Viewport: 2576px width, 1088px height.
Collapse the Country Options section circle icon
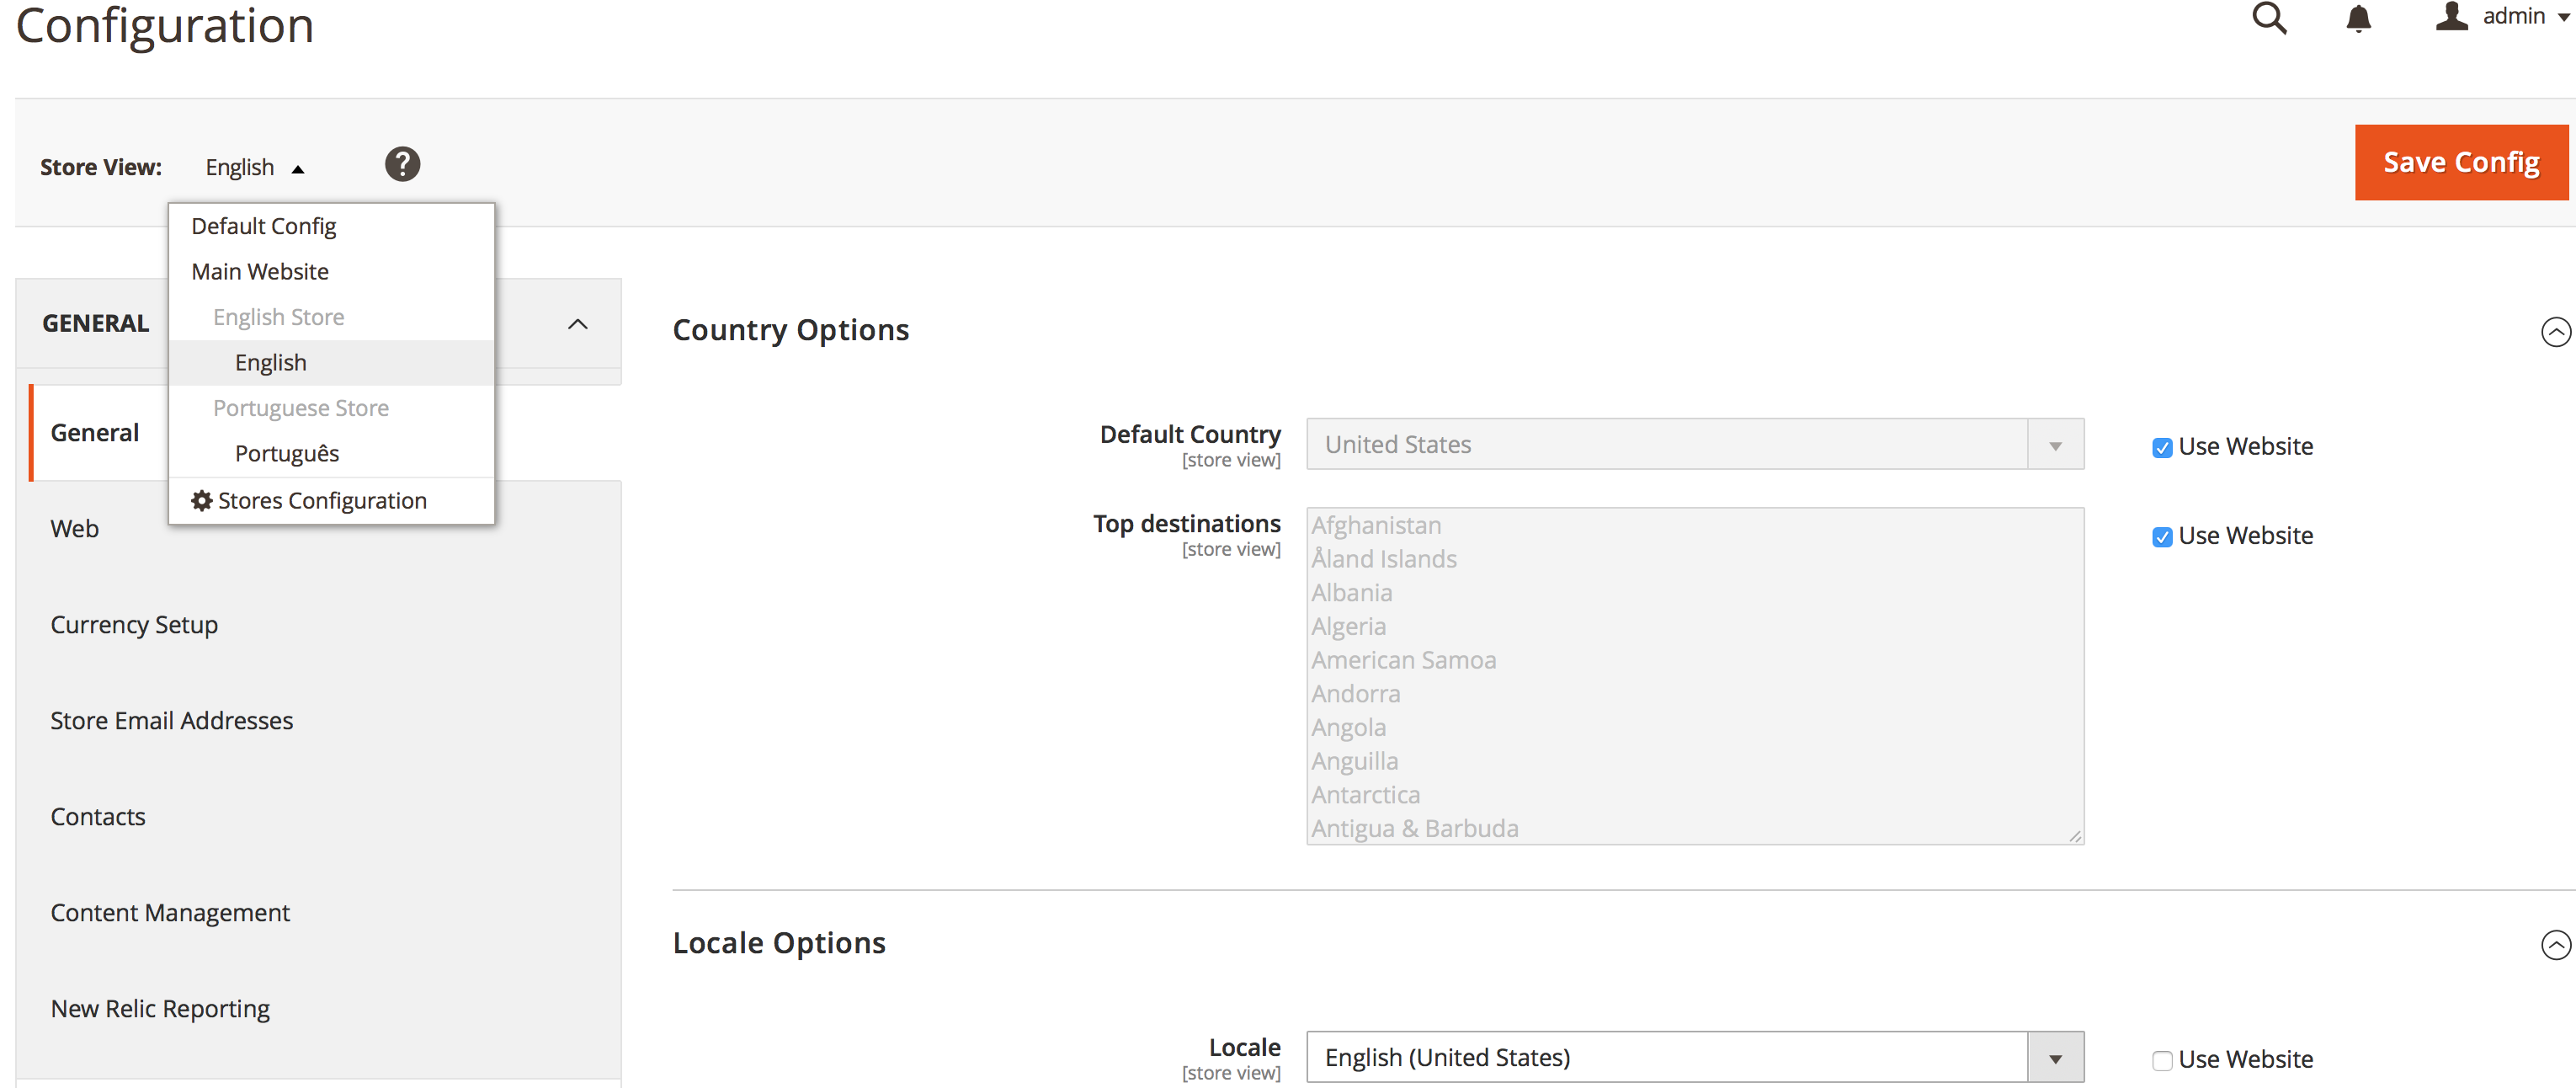pos(2555,332)
